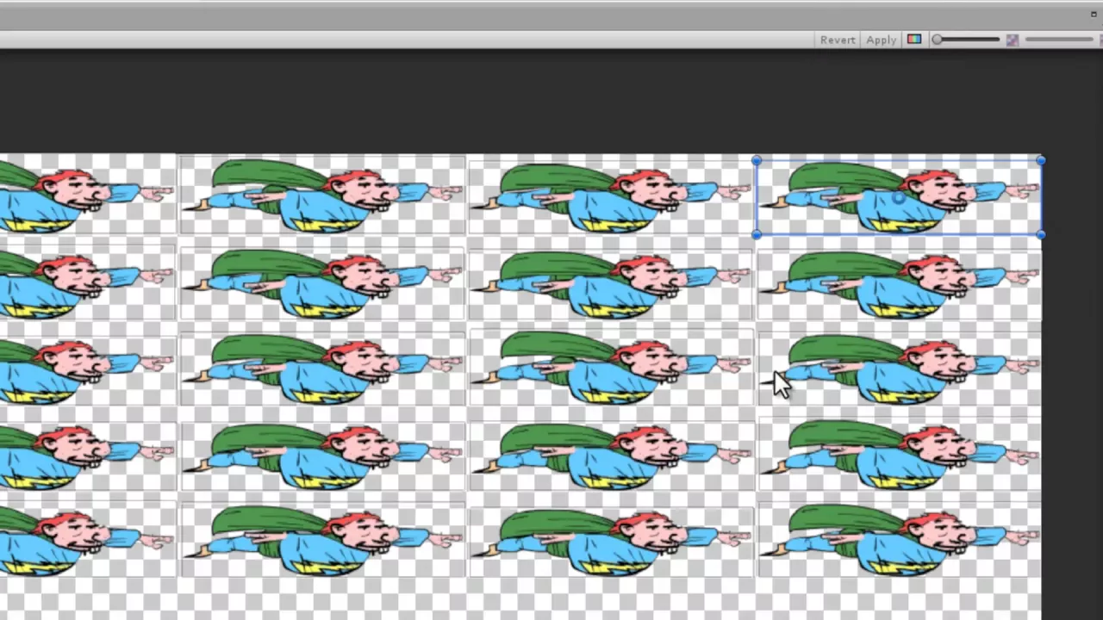Screen dimensions: 1103x620
Task: Select the bottom-row sprite in the second column
Action: click(x=321, y=541)
